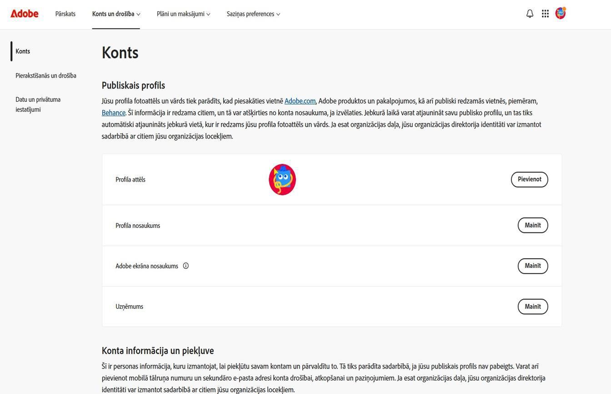
Task: Open the Adobe.com link
Action: click(x=300, y=101)
